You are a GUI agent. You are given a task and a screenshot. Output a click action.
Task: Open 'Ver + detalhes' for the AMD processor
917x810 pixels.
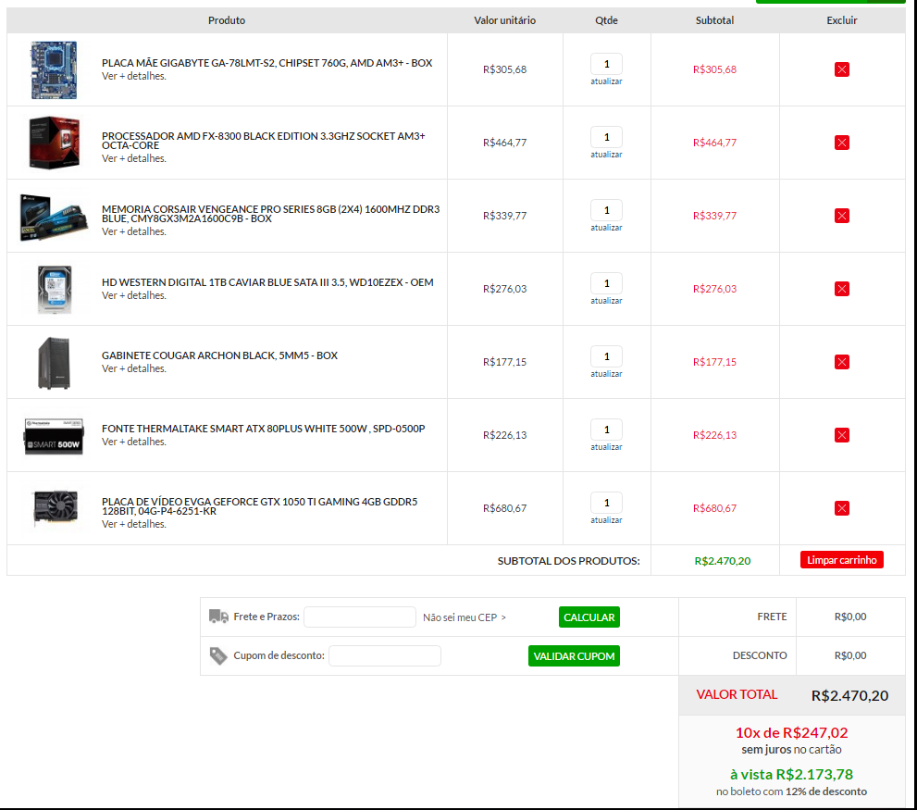coord(134,158)
